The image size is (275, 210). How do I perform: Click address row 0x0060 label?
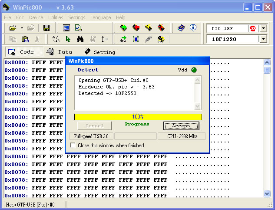[16, 156]
